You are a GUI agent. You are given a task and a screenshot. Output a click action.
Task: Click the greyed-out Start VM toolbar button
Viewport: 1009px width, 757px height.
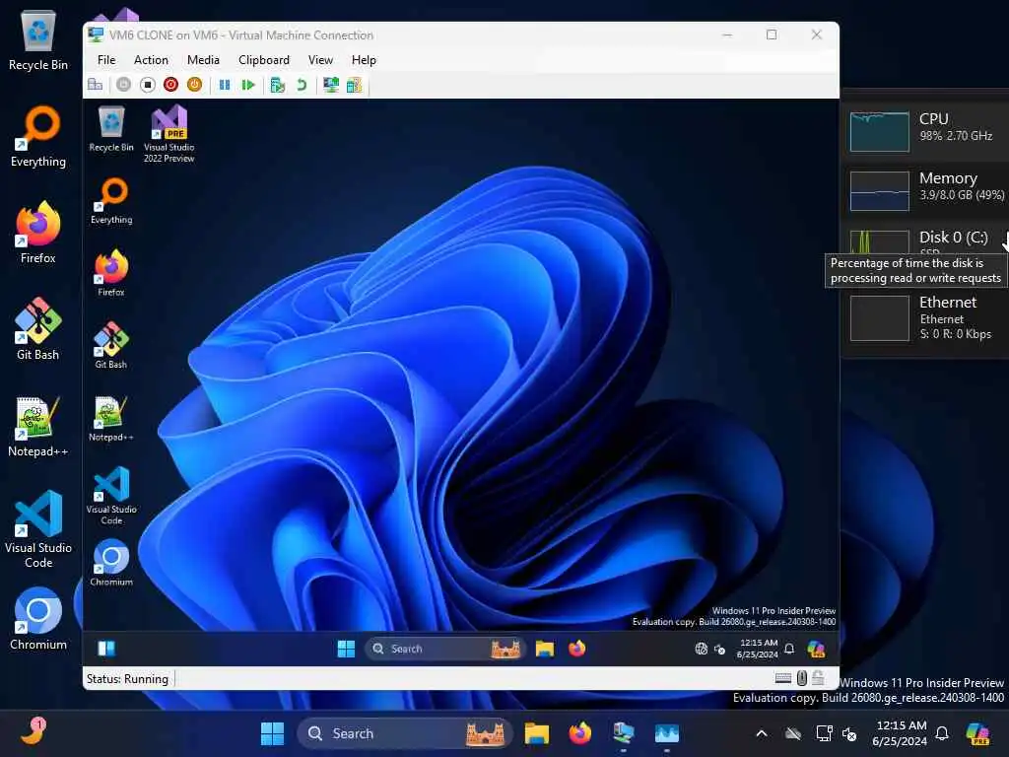tap(123, 85)
